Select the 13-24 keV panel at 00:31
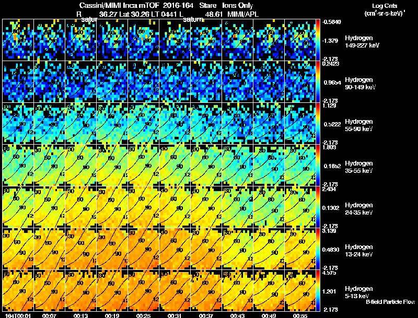Viewport: 418px width, 318px height. coord(175,249)
